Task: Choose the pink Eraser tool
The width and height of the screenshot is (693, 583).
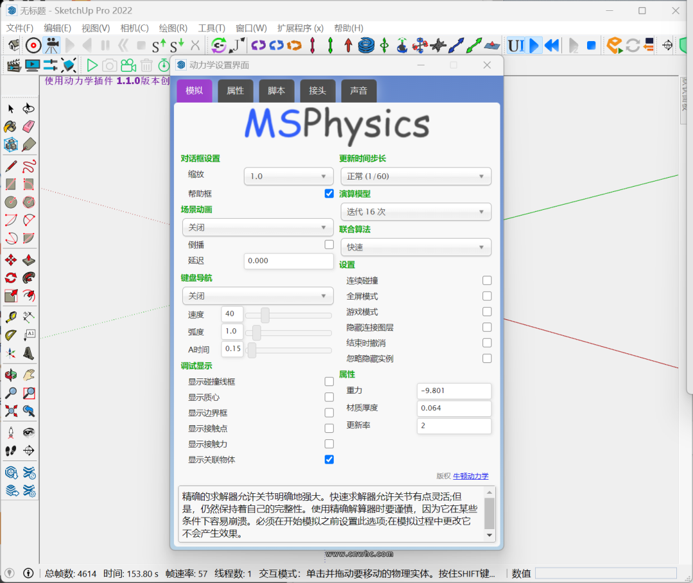Action: (29, 127)
